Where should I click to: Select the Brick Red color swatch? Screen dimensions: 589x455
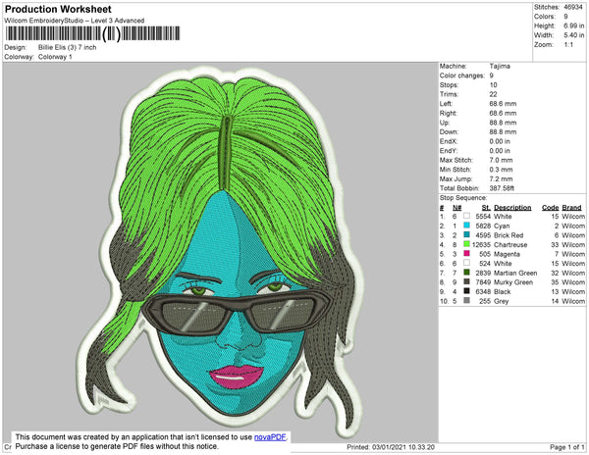pos(466,234)
